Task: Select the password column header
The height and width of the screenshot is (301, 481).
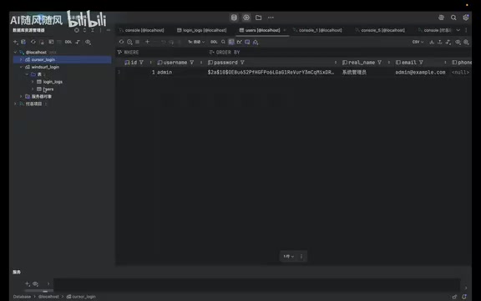Action: [271, 63]
